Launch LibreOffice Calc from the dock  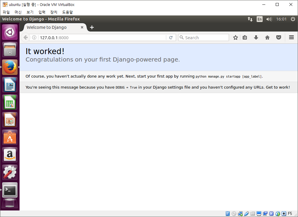pyautogui.click(x=10, y=102)
